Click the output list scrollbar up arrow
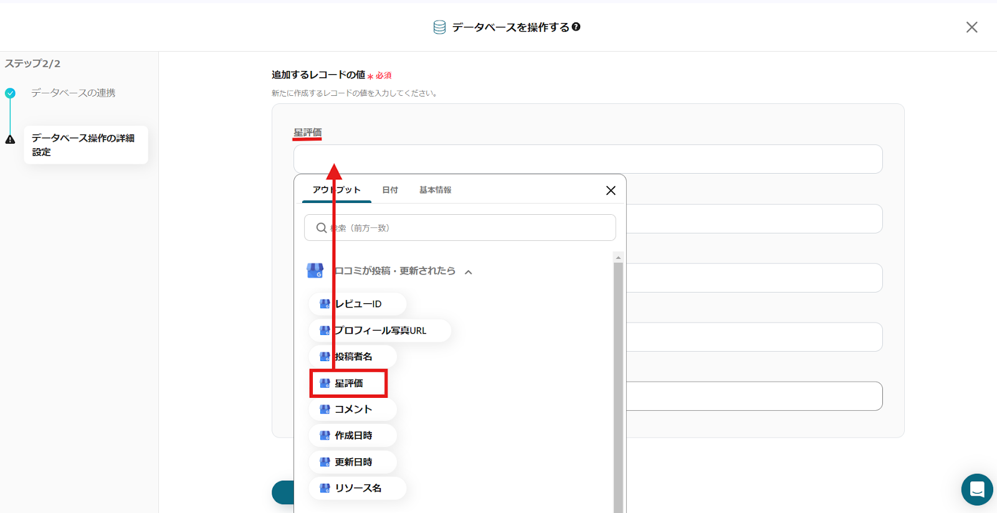Viewport: 997px width, 513px height. coord(618,257)
